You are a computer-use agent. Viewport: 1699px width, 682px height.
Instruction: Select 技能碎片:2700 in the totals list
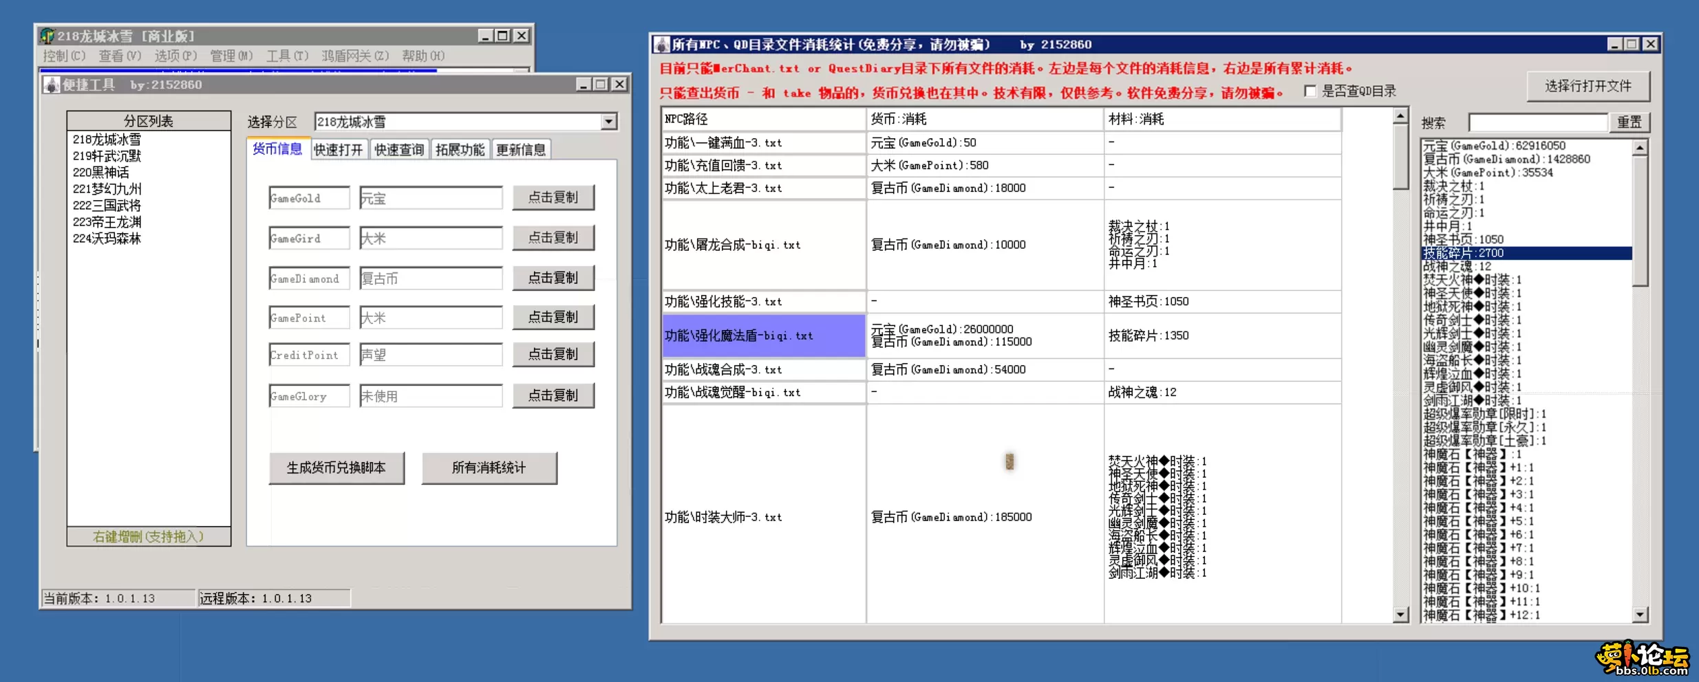1526,253
